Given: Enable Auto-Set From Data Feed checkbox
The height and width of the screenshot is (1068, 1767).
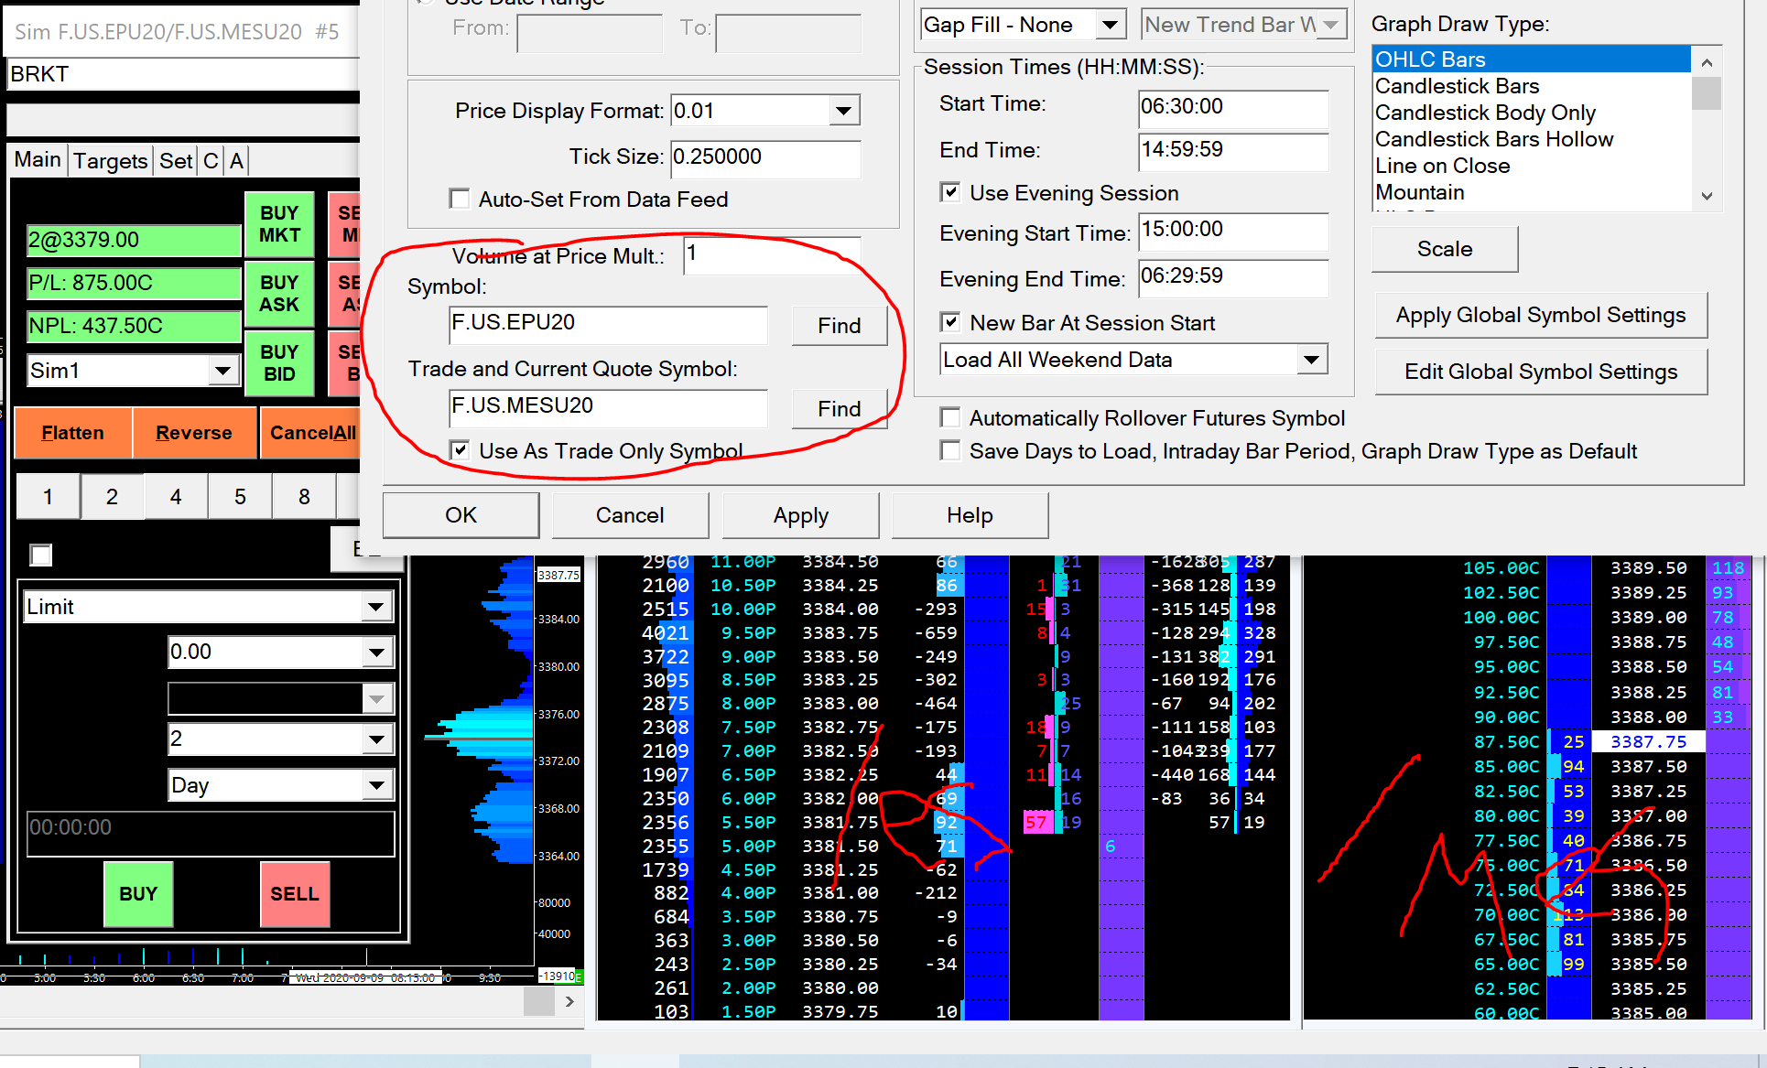Looking at the screenshot, I should [x=460, y=199].
